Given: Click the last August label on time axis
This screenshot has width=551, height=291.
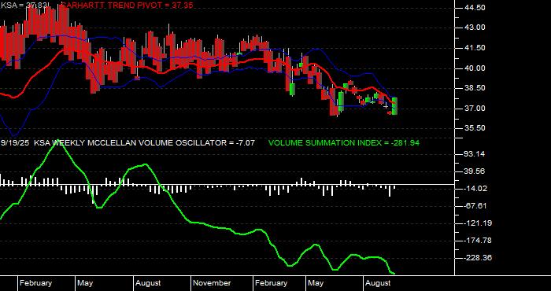Looking at the screenshot, I should point(378,283).
